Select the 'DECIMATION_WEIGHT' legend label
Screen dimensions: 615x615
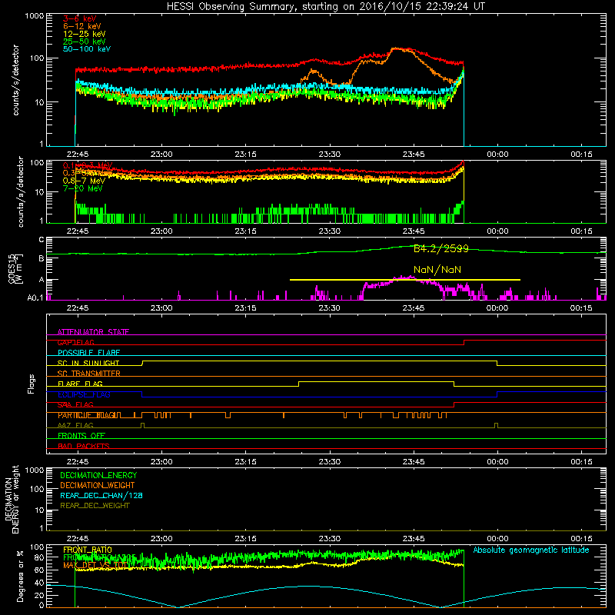point(98,485)
